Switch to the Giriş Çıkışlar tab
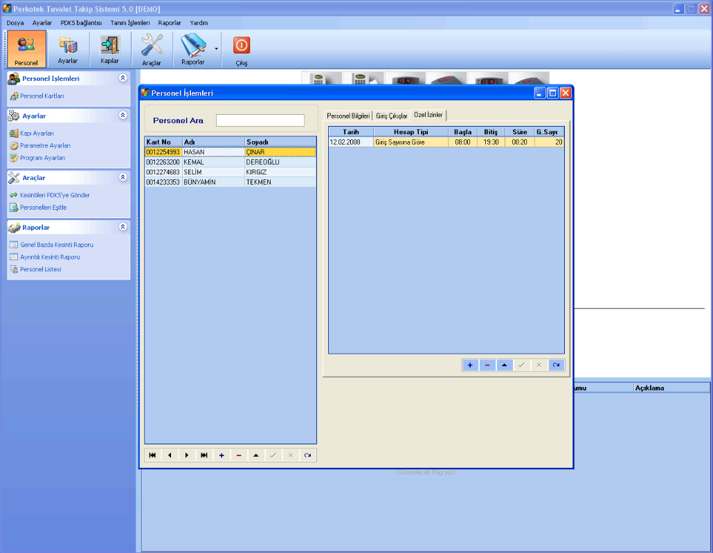 pyautogui.click(x=391, y=116)
